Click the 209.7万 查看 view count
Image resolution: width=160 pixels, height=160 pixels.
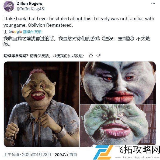coord(66,155)
